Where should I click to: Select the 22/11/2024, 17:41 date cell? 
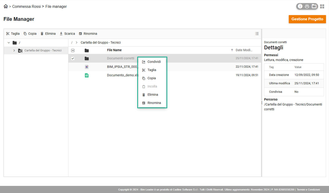[x=247, y=67]
